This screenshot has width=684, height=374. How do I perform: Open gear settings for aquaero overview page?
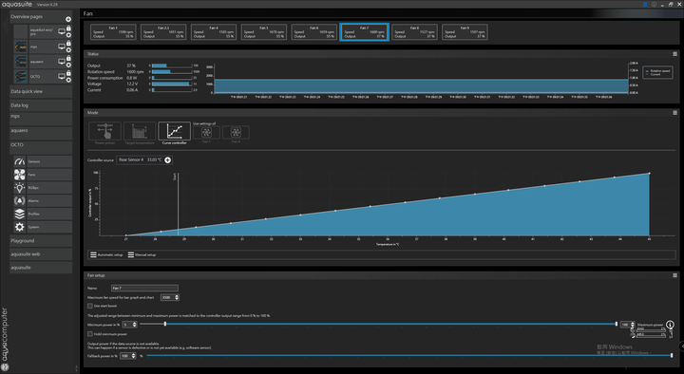(68, 65)
